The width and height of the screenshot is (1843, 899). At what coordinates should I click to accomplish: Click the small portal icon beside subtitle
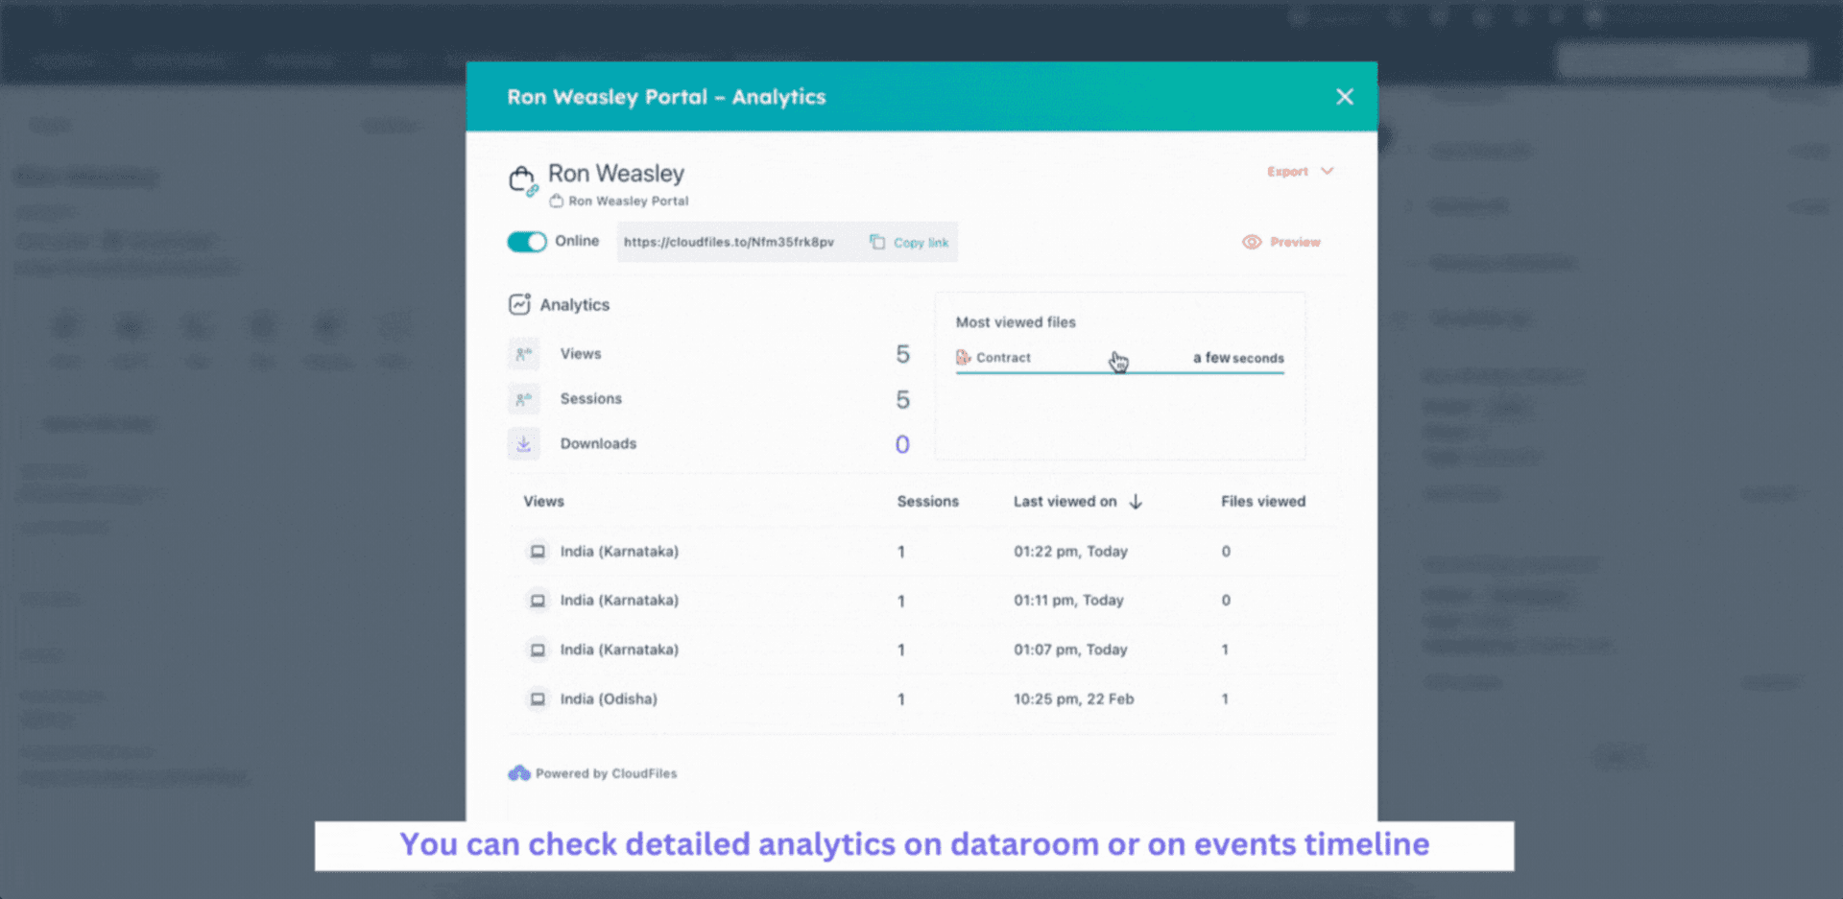pyautogui.click(x=556, y=201)
